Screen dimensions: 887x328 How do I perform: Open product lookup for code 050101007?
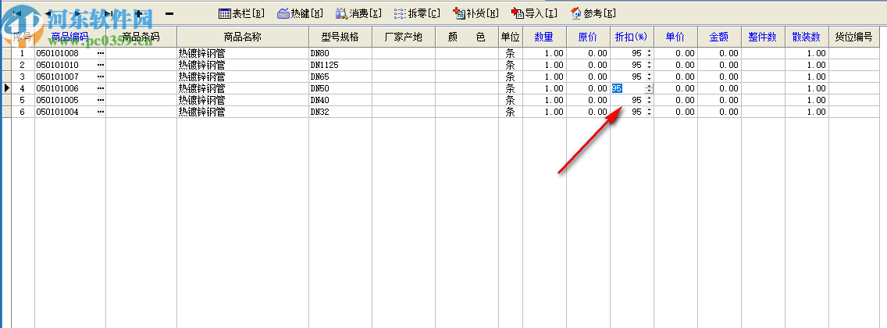101,77
